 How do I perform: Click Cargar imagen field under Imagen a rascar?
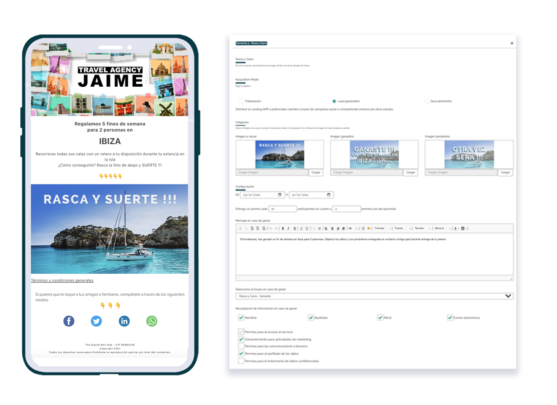[x=272, y=172]
